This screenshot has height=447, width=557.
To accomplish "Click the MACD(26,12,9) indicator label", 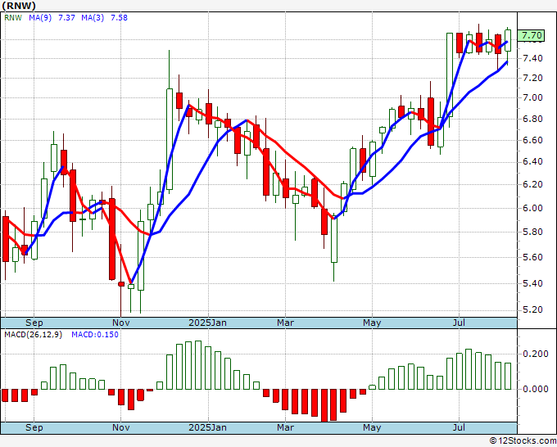I will (x=33, y=335).
